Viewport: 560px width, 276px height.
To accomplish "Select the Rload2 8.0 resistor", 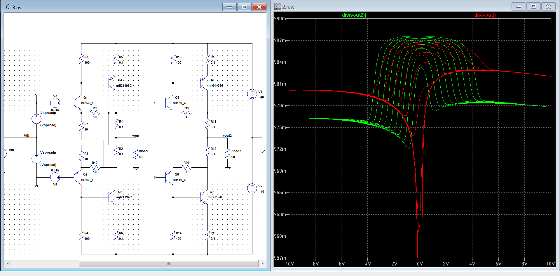I will 228,154.
